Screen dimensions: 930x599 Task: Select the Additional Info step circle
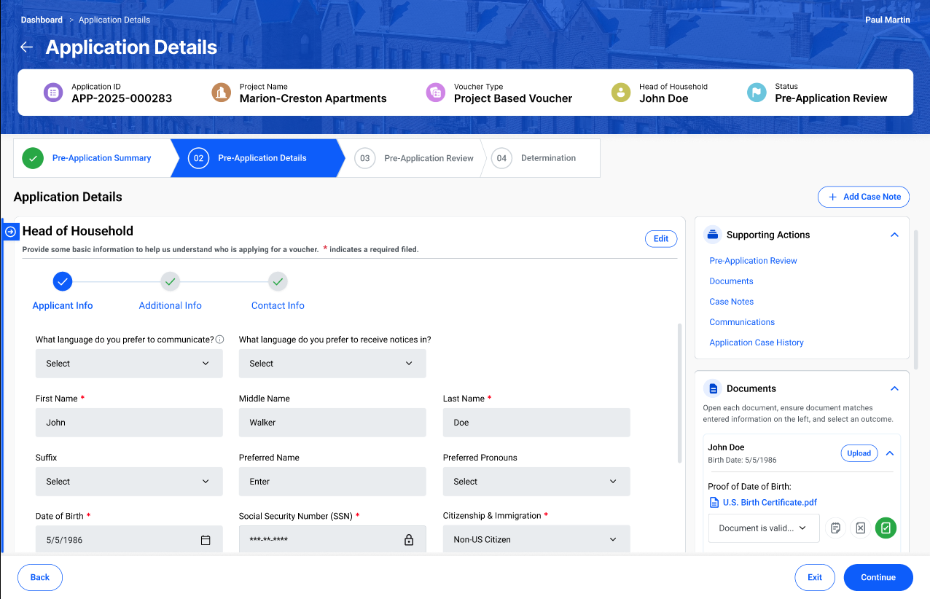(x=170, y=281)
